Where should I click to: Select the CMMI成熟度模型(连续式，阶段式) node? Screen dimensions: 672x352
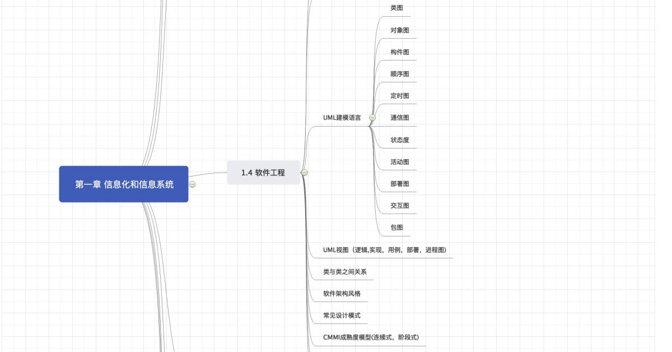point(371,337)
